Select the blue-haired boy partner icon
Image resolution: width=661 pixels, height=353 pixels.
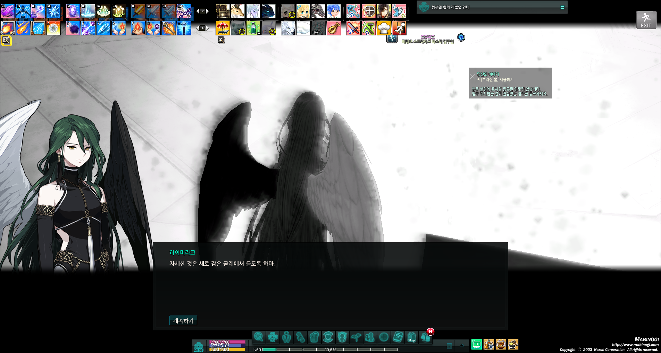[x=334, y=11]
